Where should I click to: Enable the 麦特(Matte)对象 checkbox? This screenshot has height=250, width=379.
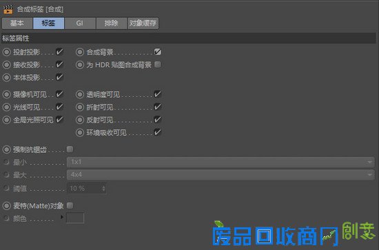pos(70,205)
